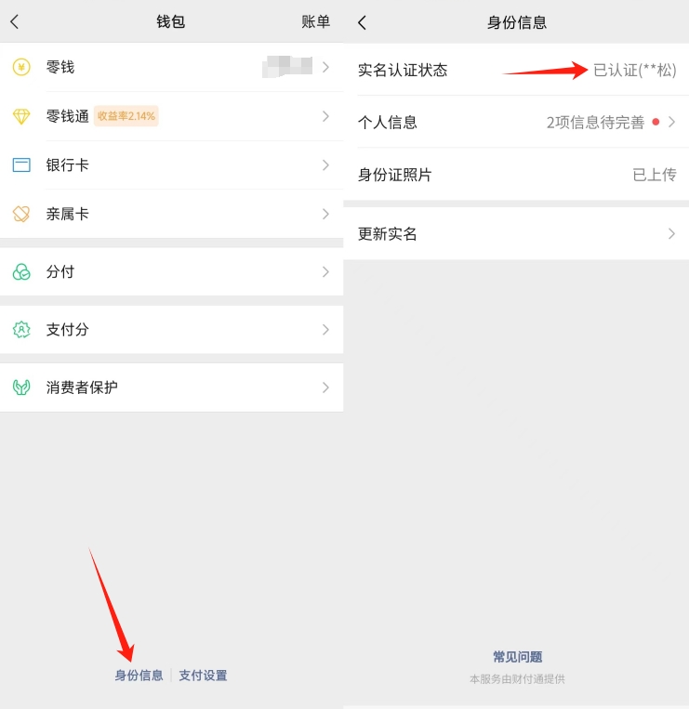The height and width of the screenshot is (709, 689).
Task: Tap the yellow 零钱 coin icon
Action: [x=21, y=67]
